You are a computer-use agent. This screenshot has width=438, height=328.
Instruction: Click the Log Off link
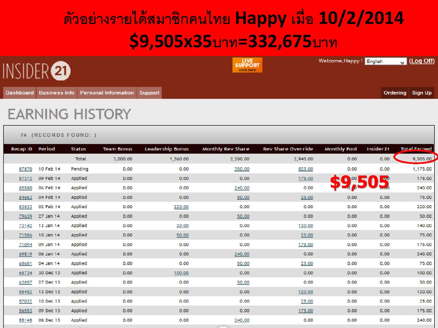coord(422,61)
